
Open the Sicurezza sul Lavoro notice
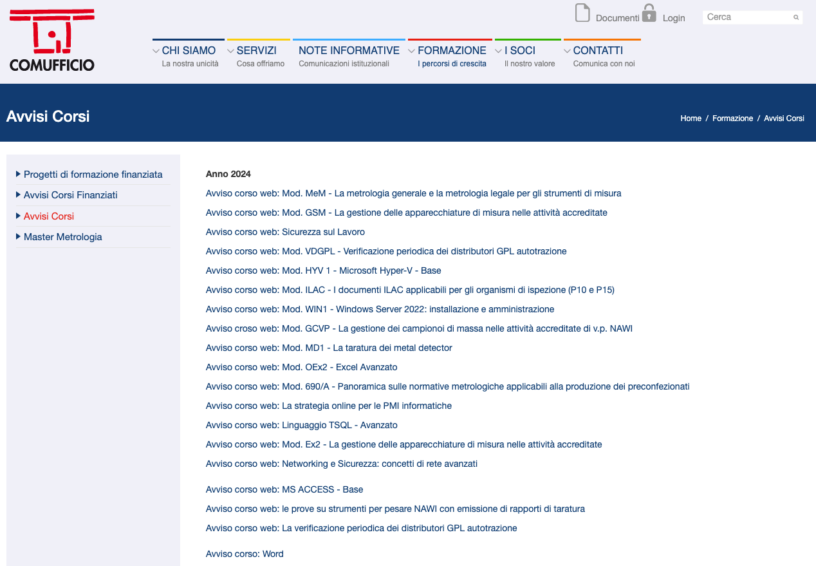pyautogui.click(x=285, y=232)
